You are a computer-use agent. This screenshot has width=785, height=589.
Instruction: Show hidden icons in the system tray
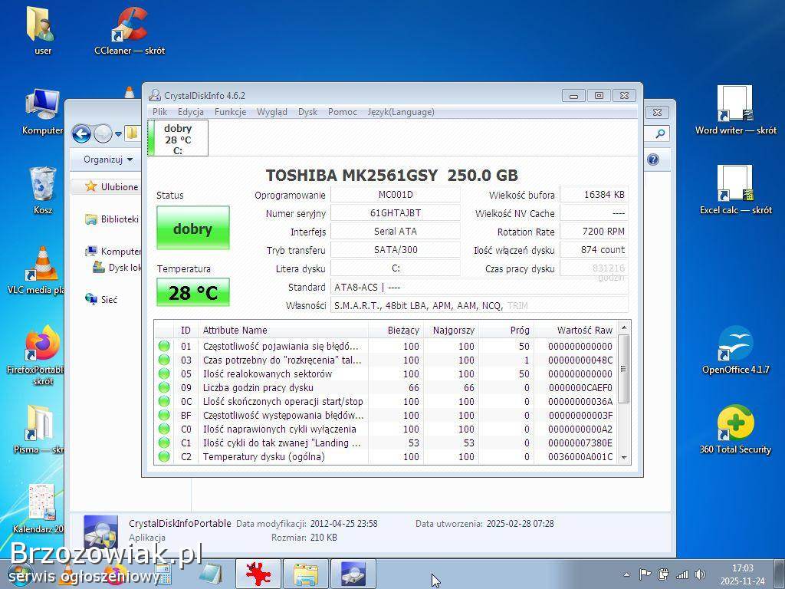(626, 574)
